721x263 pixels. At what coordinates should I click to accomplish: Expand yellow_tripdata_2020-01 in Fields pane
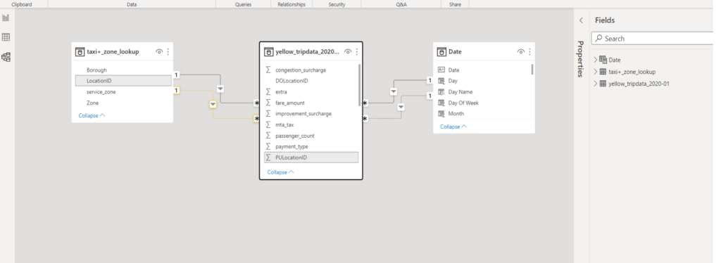pos(596,84)
